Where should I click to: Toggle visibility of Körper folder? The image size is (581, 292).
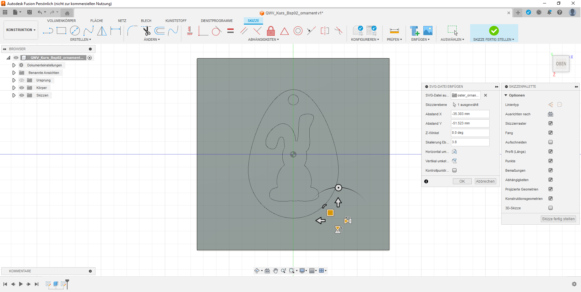(22, 88)
